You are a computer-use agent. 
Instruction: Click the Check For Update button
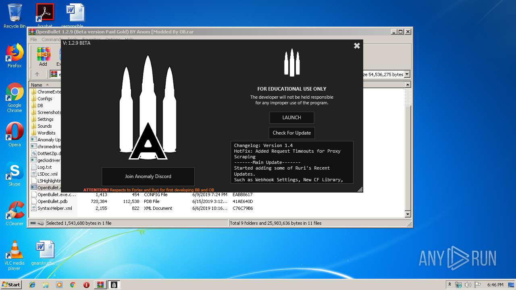291,133
